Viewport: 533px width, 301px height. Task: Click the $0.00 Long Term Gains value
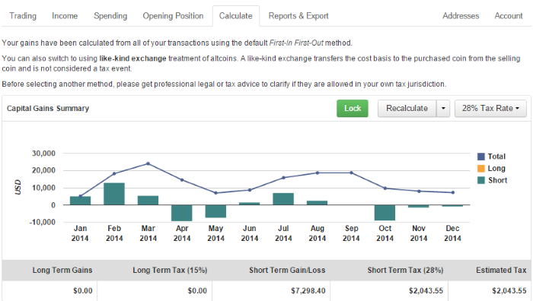tap(82, 291)
